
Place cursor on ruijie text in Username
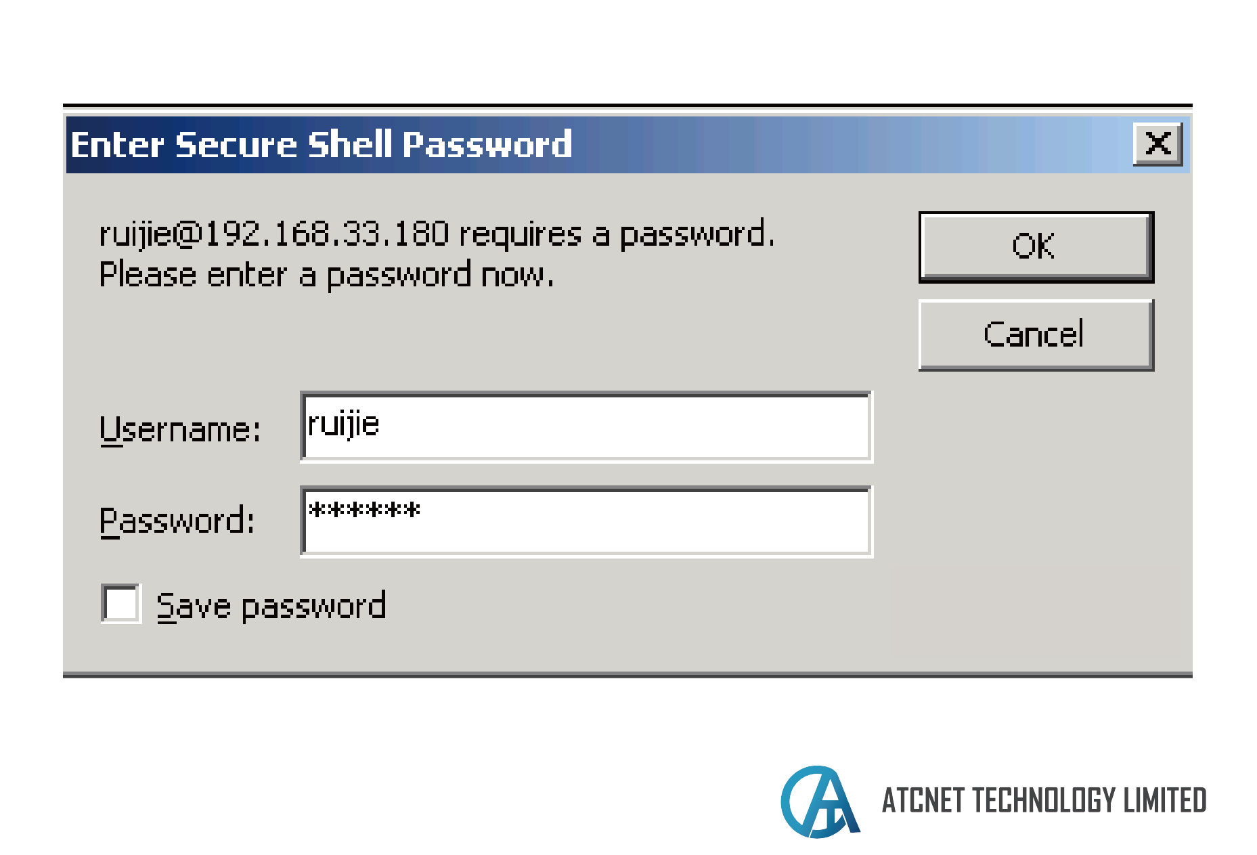[343, 424]
